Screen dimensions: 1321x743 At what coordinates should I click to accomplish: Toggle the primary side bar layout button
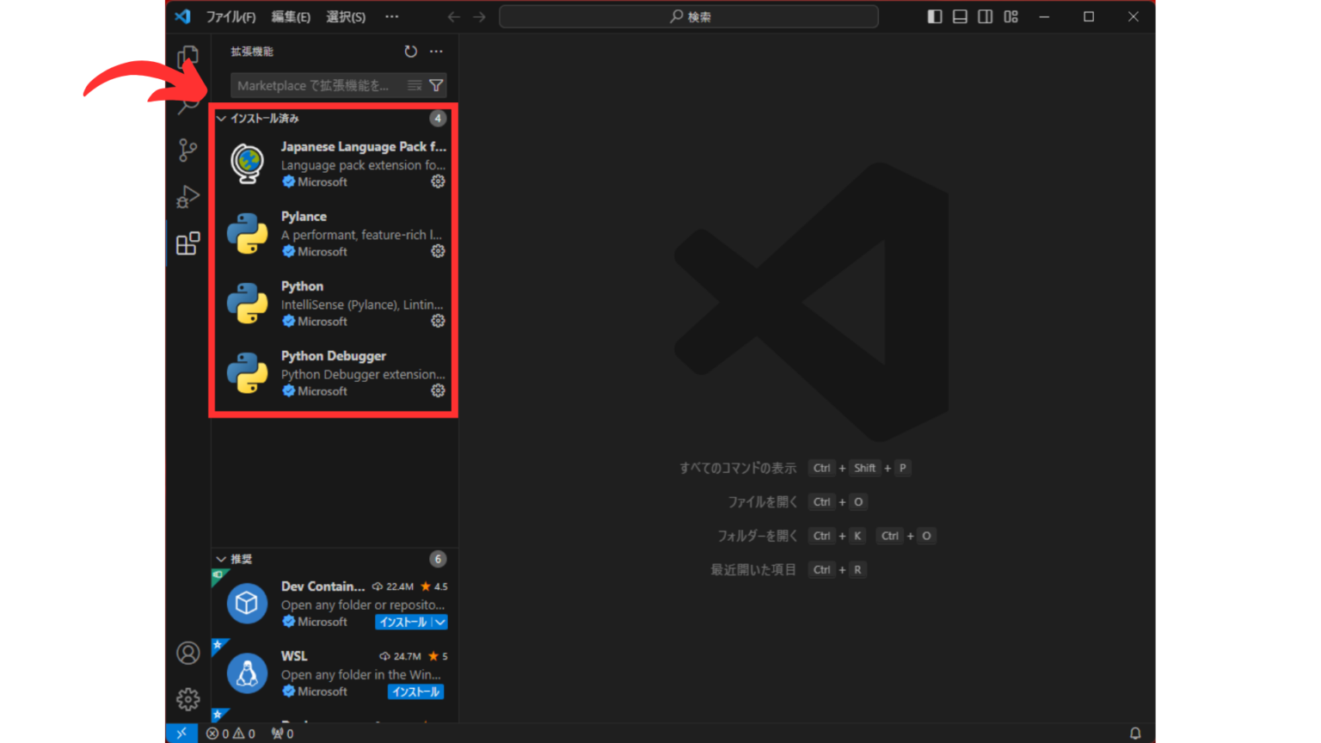tap(935, 16)
